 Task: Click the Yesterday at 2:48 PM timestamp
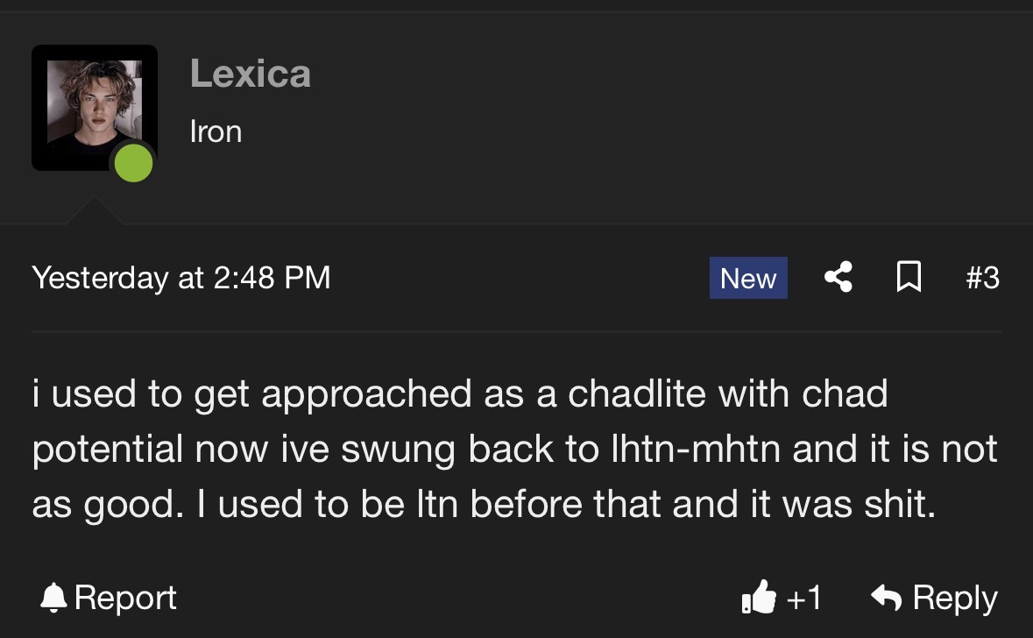tap(181, 278)
